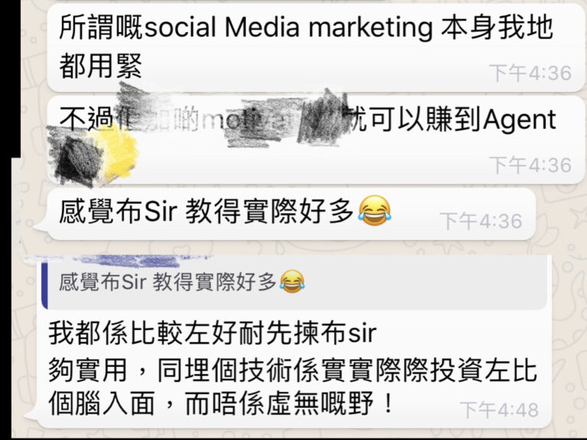The width and height of the screenshot is (587, 440).
Task: Click the line starting with 夠實用
Action: tap(293, 370)
